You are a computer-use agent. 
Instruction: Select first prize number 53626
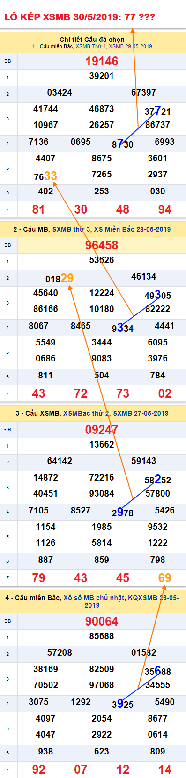point(102,260)
